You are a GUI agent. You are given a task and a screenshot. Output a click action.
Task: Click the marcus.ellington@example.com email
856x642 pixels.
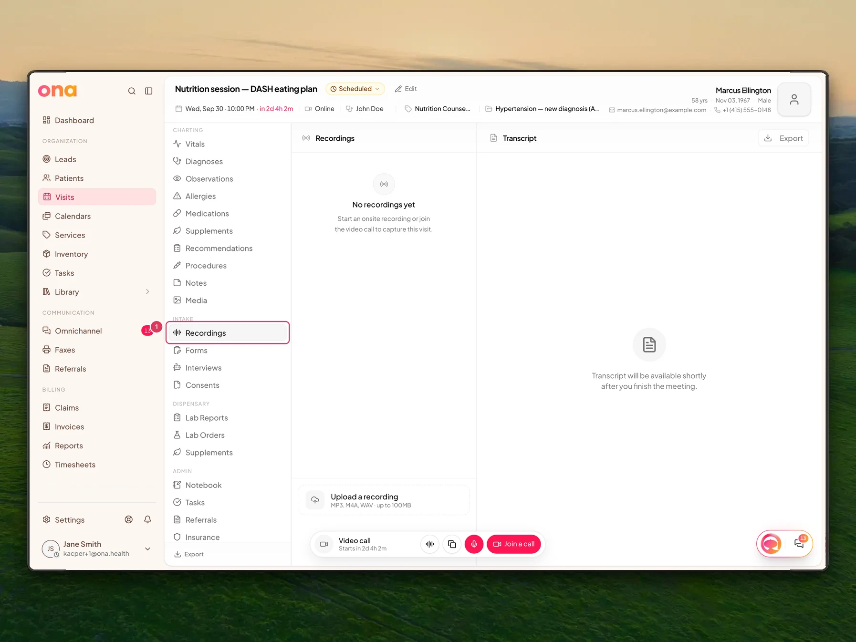click(x=658, y=110)
